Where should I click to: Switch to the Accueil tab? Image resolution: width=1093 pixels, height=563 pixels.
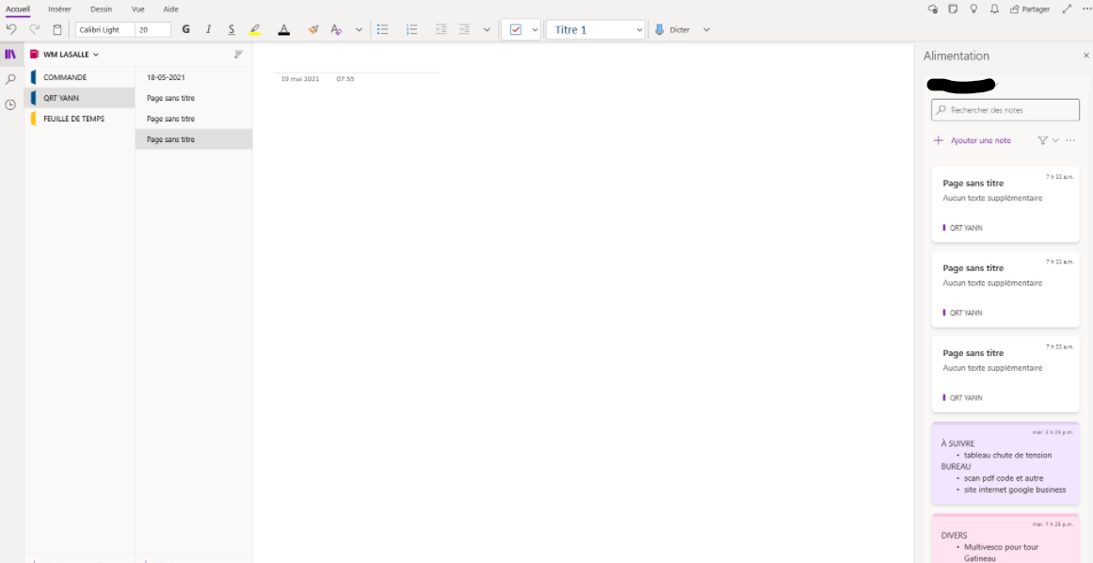pyautogui.click(x=18, y=9)
